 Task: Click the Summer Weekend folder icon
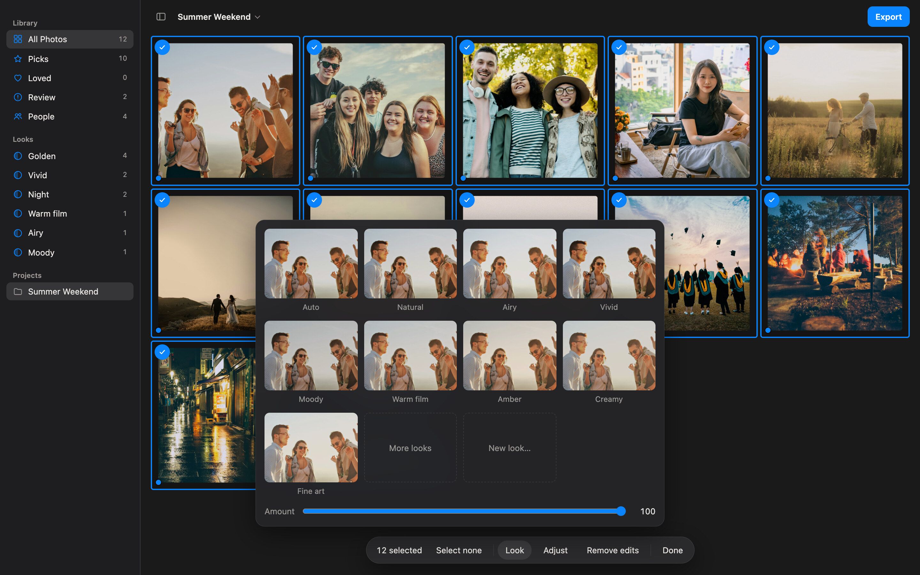click(x=18, y=291)
